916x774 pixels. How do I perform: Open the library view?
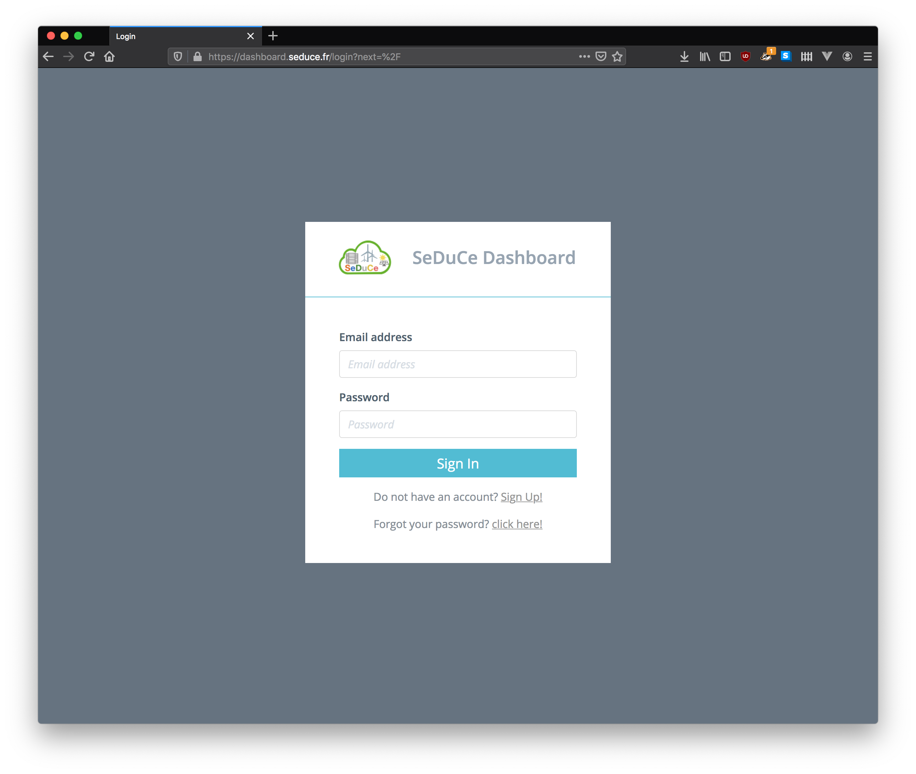(x=704, y=57)
